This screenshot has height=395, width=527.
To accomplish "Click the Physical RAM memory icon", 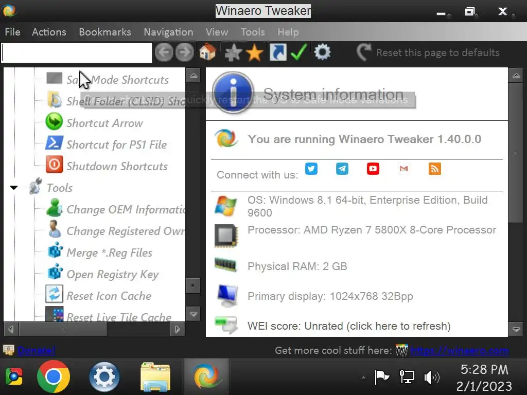I will click(x=225, y=265).
